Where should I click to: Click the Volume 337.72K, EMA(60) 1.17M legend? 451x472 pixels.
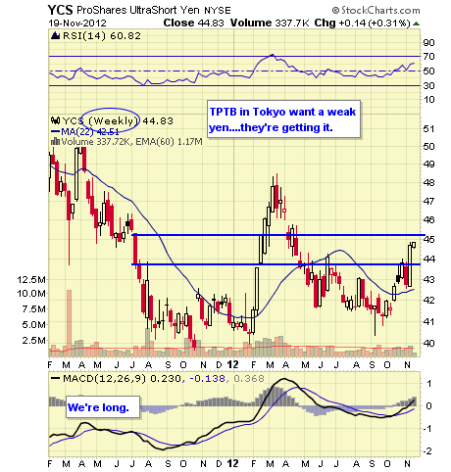131,142
